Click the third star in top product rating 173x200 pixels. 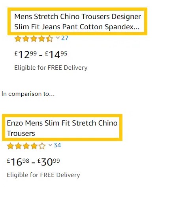34,39
